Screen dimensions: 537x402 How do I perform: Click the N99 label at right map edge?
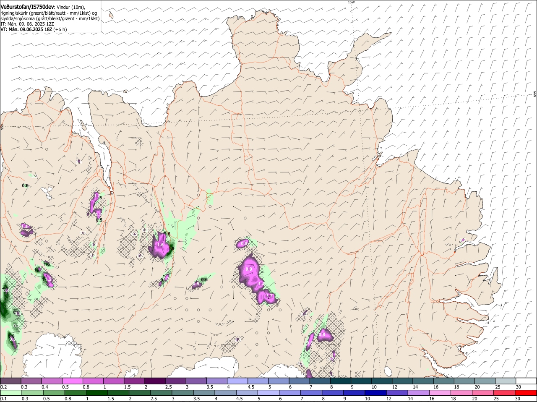point(535,94)
